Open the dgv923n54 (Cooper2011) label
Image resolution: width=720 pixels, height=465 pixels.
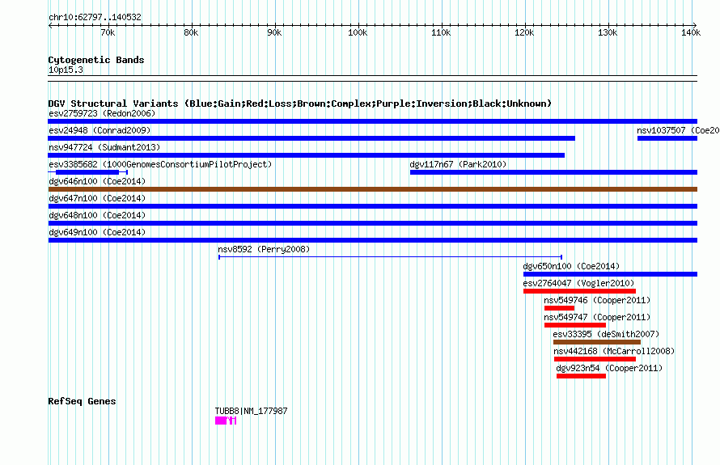coord(609,368)
